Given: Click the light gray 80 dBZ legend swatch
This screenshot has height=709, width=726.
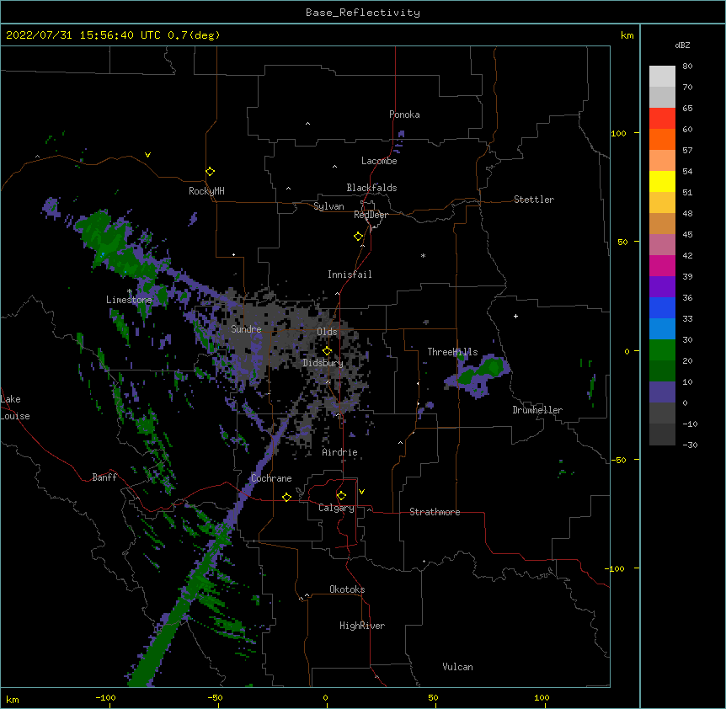Looking at the screenshot, I should pos(662,77).
